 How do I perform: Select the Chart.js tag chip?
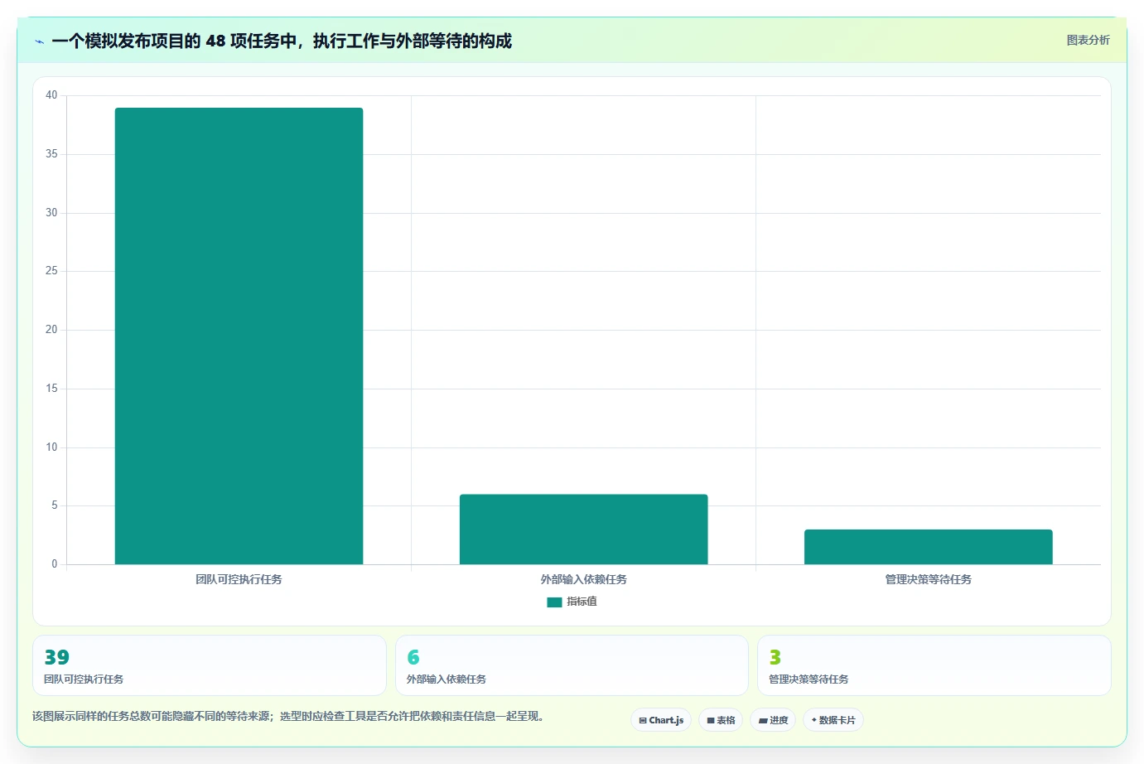click(x=661, y=720)
